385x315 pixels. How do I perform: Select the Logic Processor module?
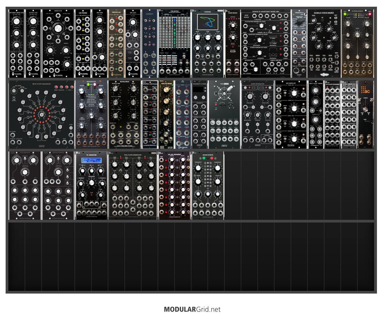pyautogui.click(x=83, y=44)
